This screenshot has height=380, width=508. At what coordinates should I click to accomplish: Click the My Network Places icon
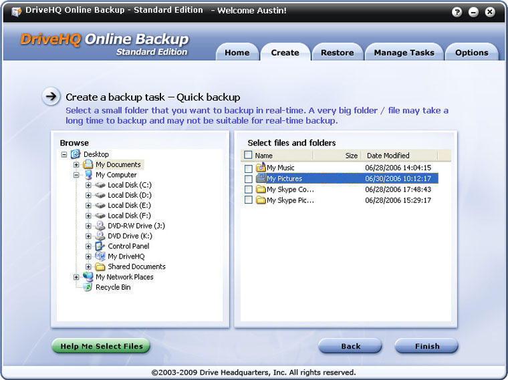[88, 276]
